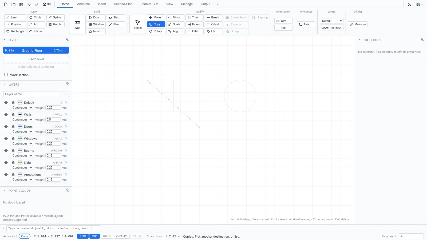Image resolution: width=427 pixels, height=240 pixels.
Task: Choose the Move modify tool
Action: pos(156,17)
